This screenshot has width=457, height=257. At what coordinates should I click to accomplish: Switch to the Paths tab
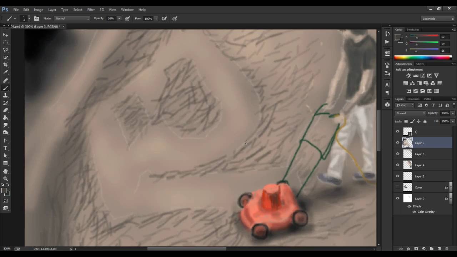tap(427, 99)
